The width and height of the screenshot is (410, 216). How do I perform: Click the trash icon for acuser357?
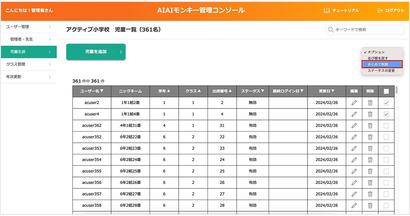(370, 194)
